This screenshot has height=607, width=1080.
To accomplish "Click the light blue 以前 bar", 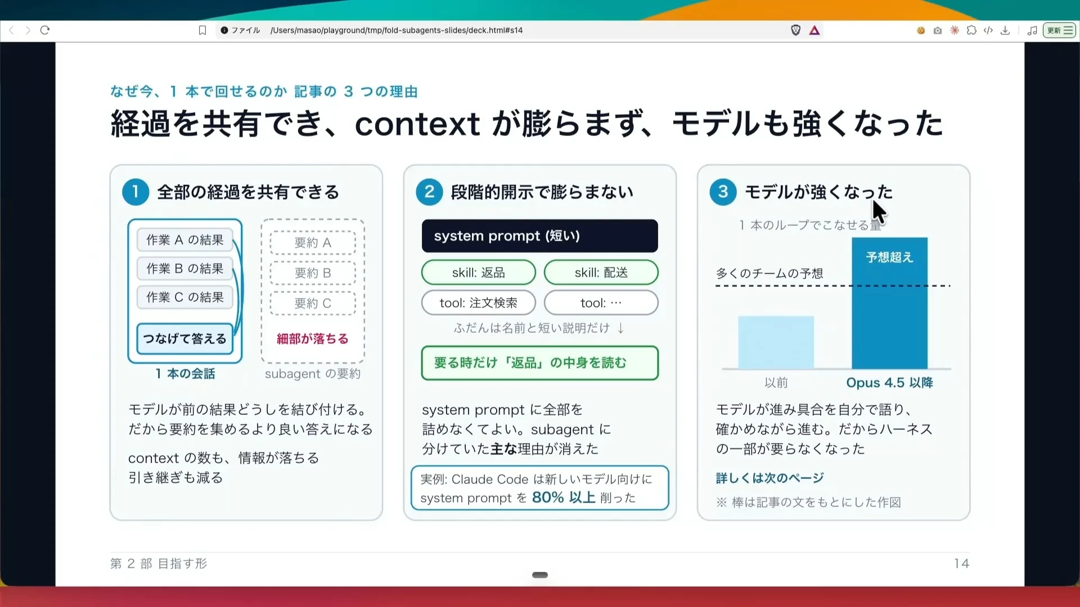I will click(x=776, y=342).
